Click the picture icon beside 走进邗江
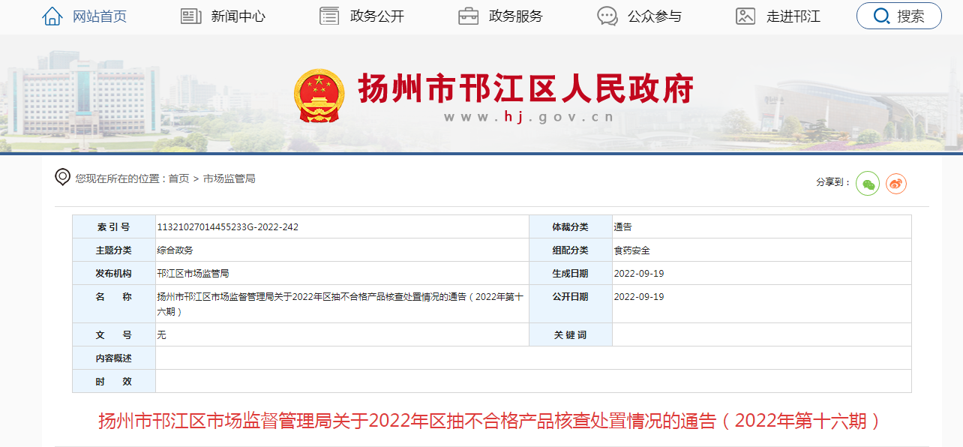The image size is (963, 447). (x=745, y=15)
